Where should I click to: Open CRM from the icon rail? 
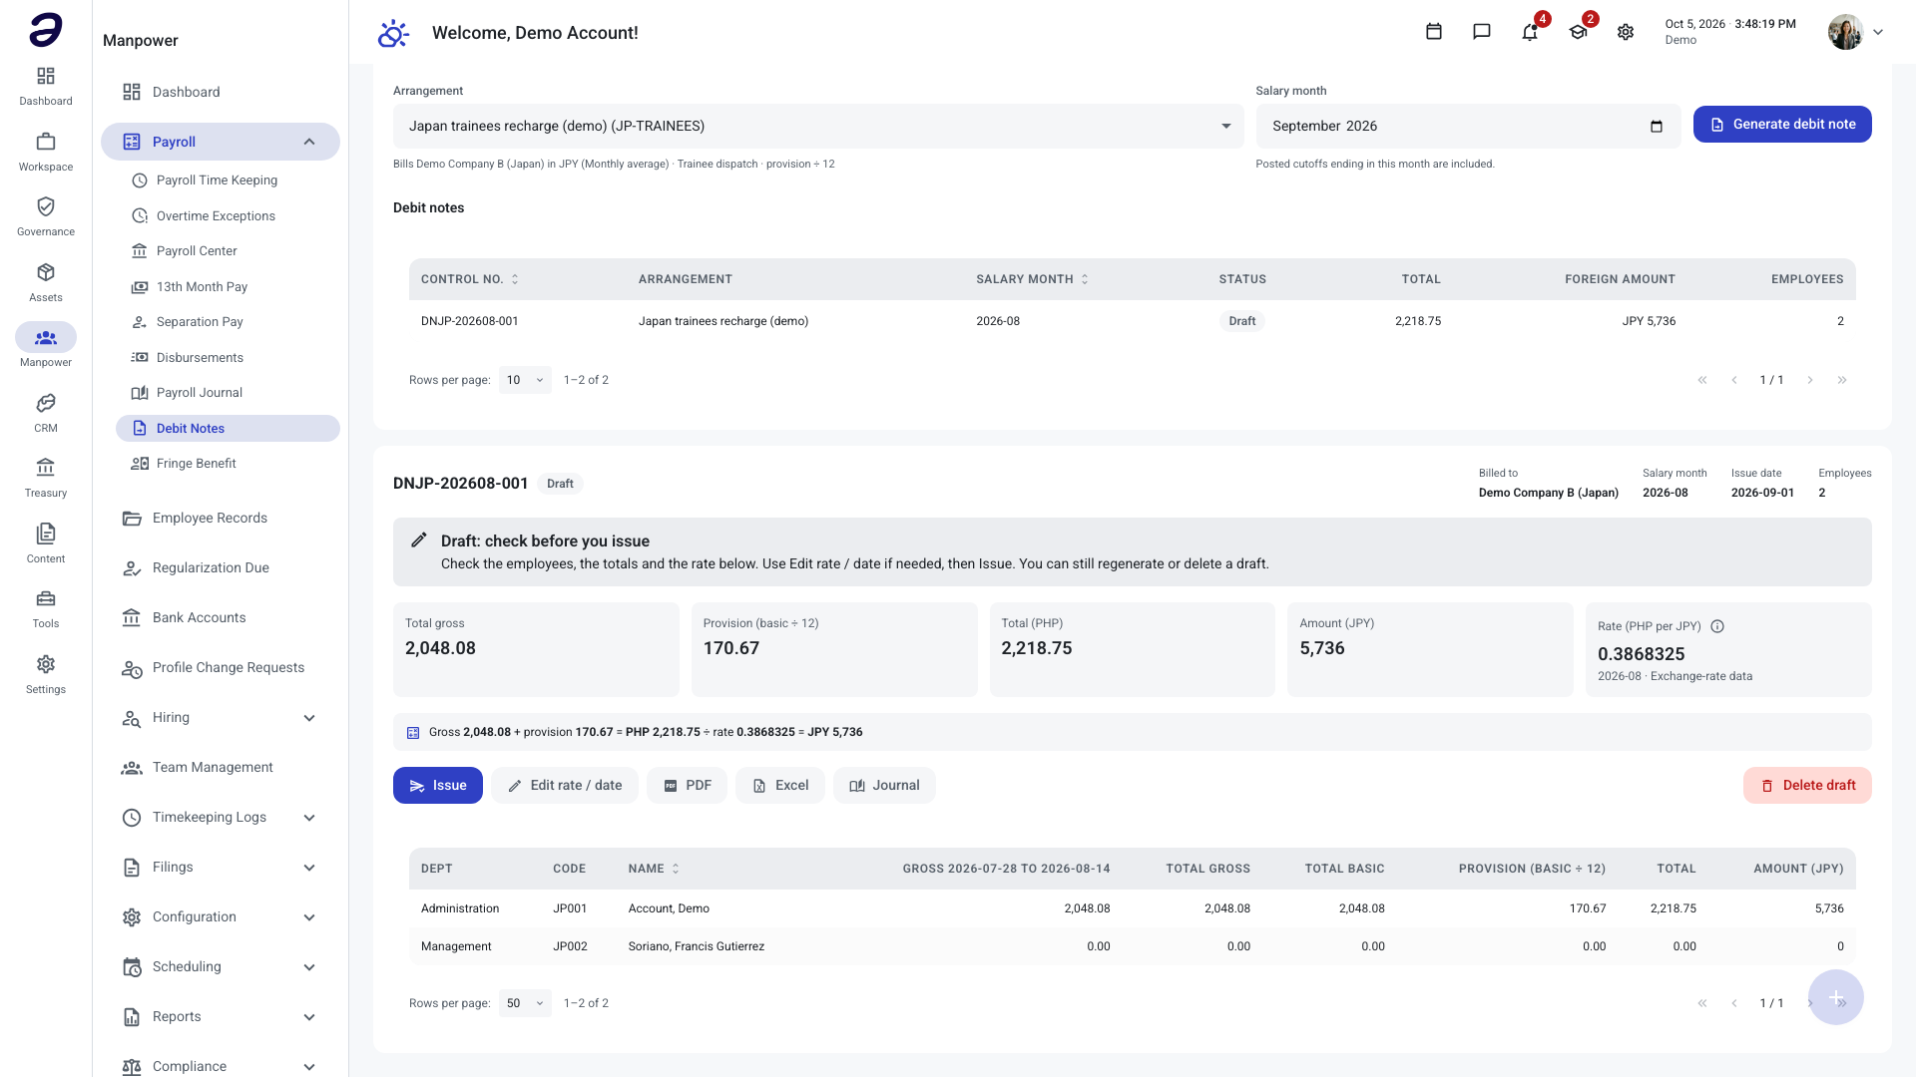46,413
